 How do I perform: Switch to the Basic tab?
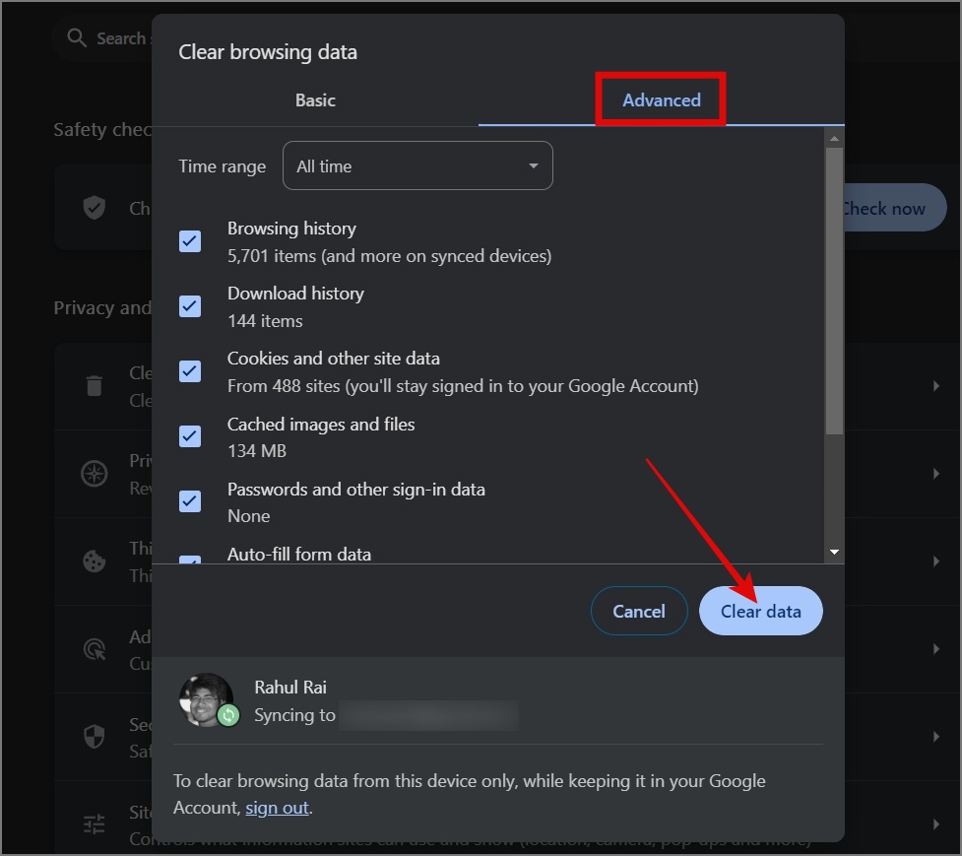click(x=315, y=99)
